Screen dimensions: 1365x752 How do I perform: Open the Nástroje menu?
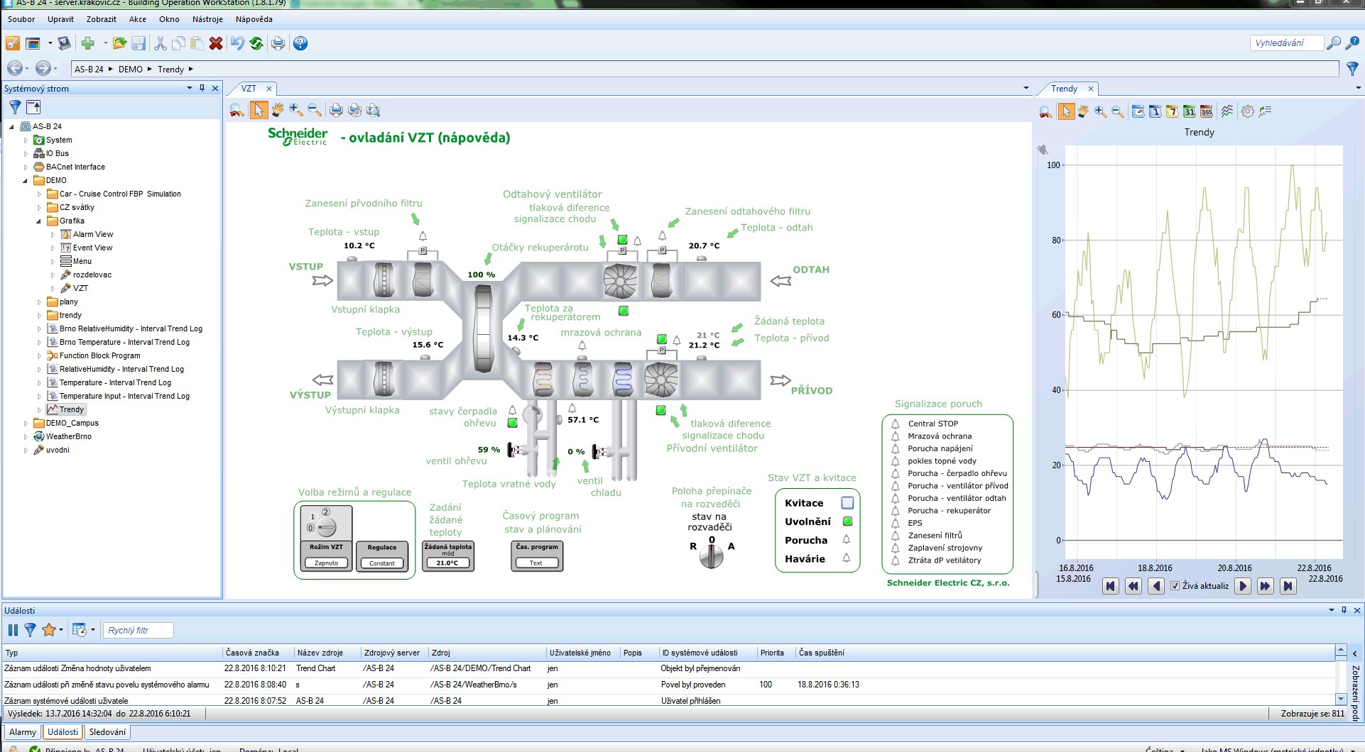[207, 19]
